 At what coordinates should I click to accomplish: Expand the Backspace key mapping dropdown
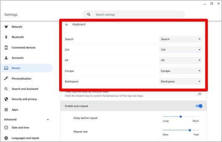(x=181, y=82)
